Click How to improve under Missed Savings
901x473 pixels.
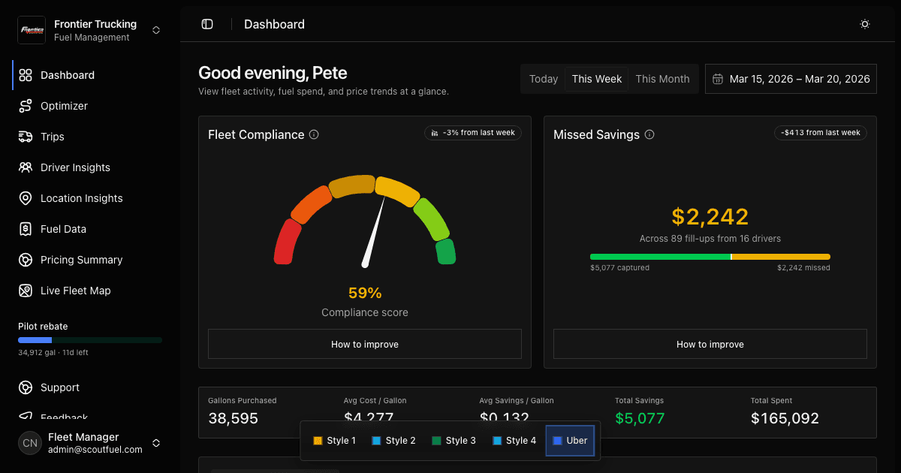pyautogui.click(x=710, y=344)
